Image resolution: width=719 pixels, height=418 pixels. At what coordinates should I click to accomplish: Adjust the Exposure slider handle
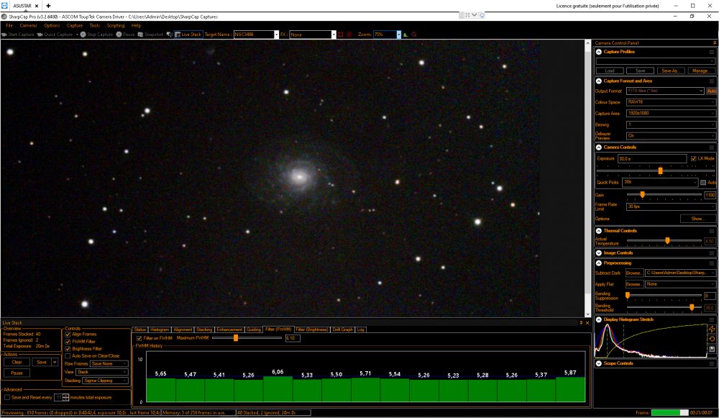[x=660, y=171]
